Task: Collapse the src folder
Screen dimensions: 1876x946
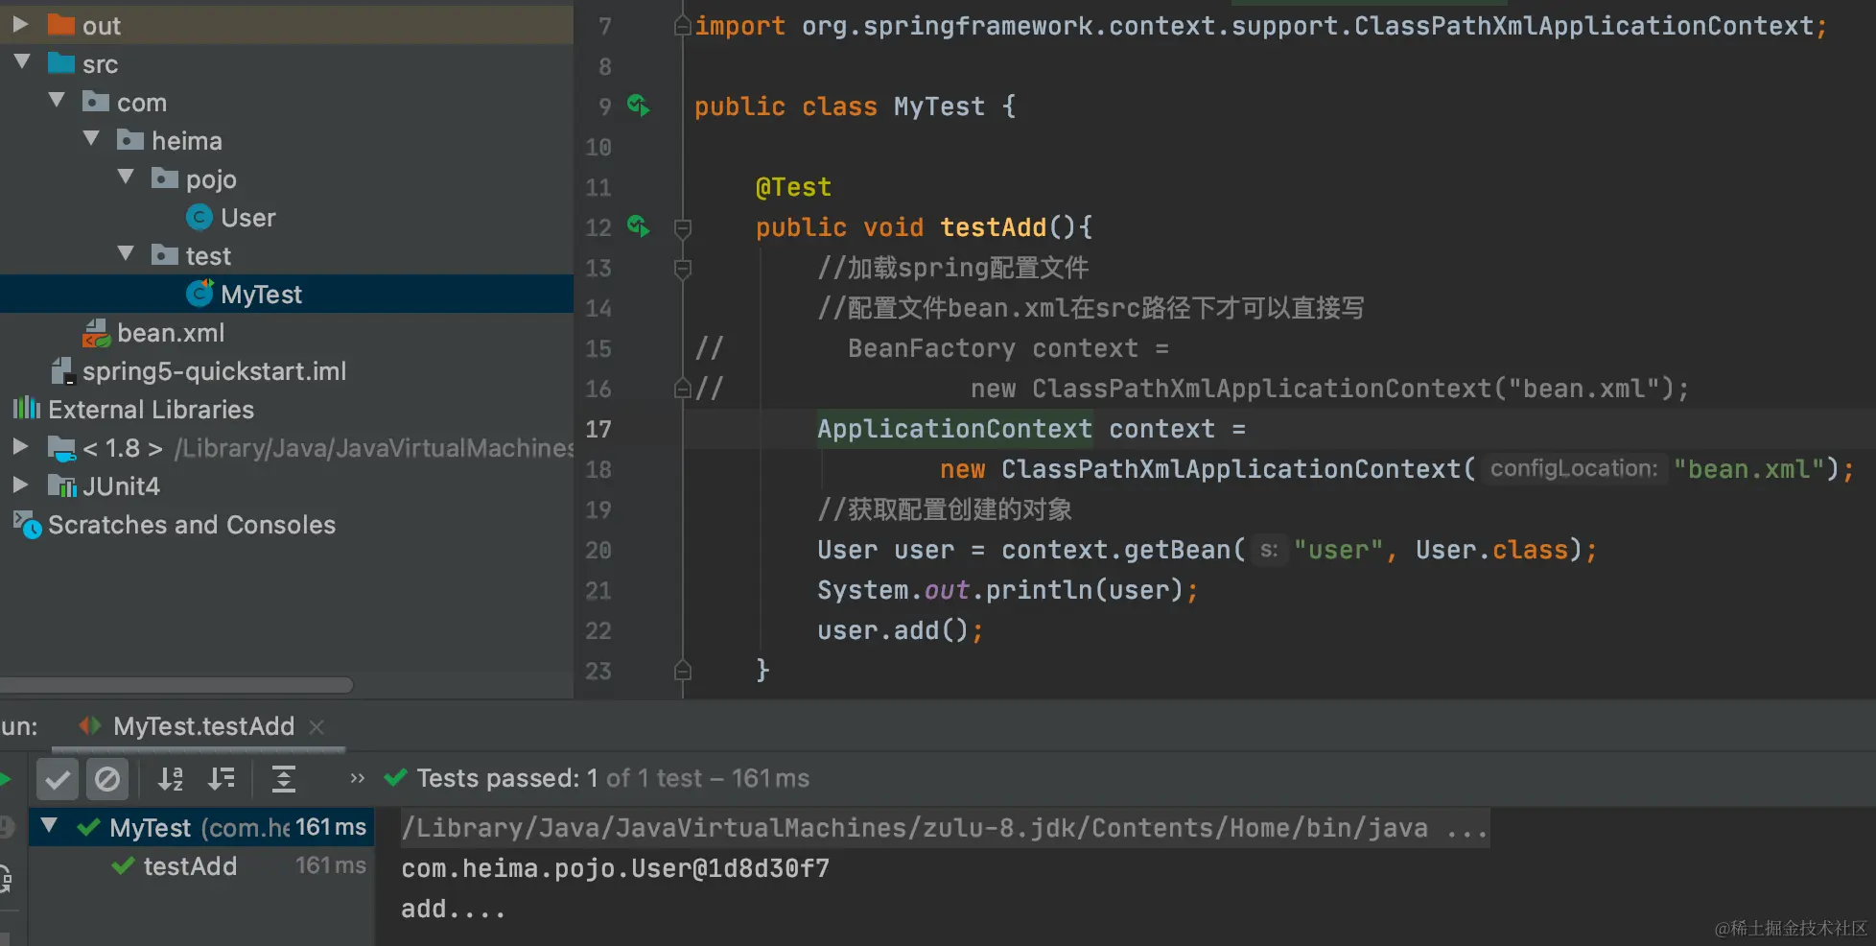Action: pyautogui.click(x=22, y=62)
